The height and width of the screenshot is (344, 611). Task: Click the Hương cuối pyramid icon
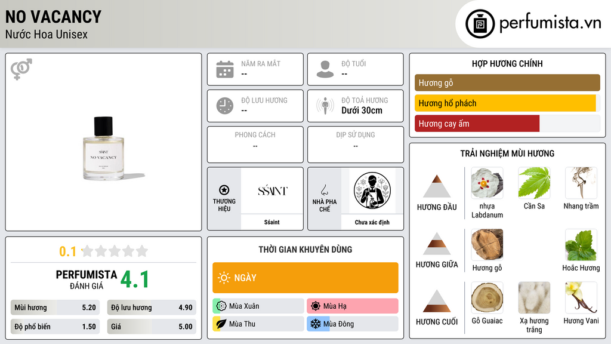pyautogui.click(x=437, y=301)
